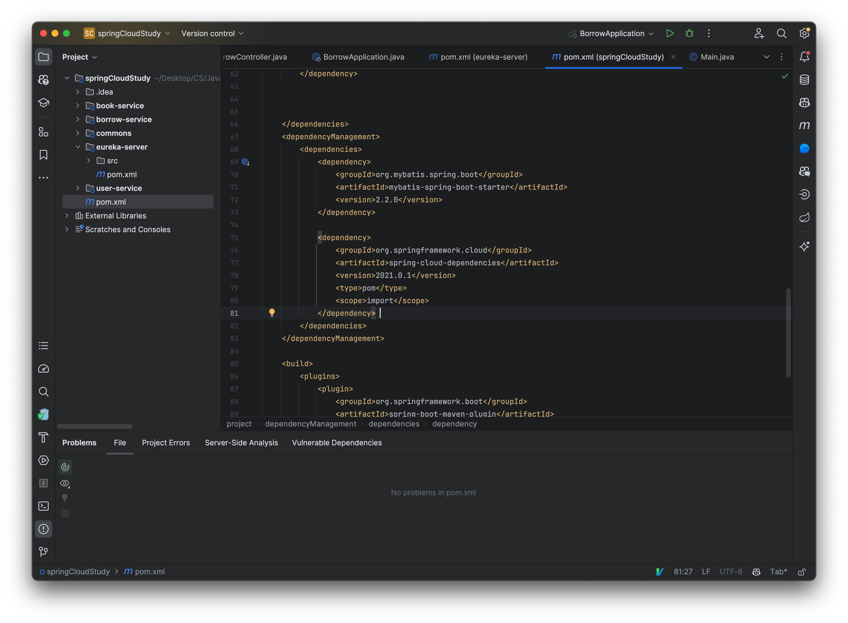Switch to the Project Errors tab
Screen dimensions: 848x623
tap(166, 442)
